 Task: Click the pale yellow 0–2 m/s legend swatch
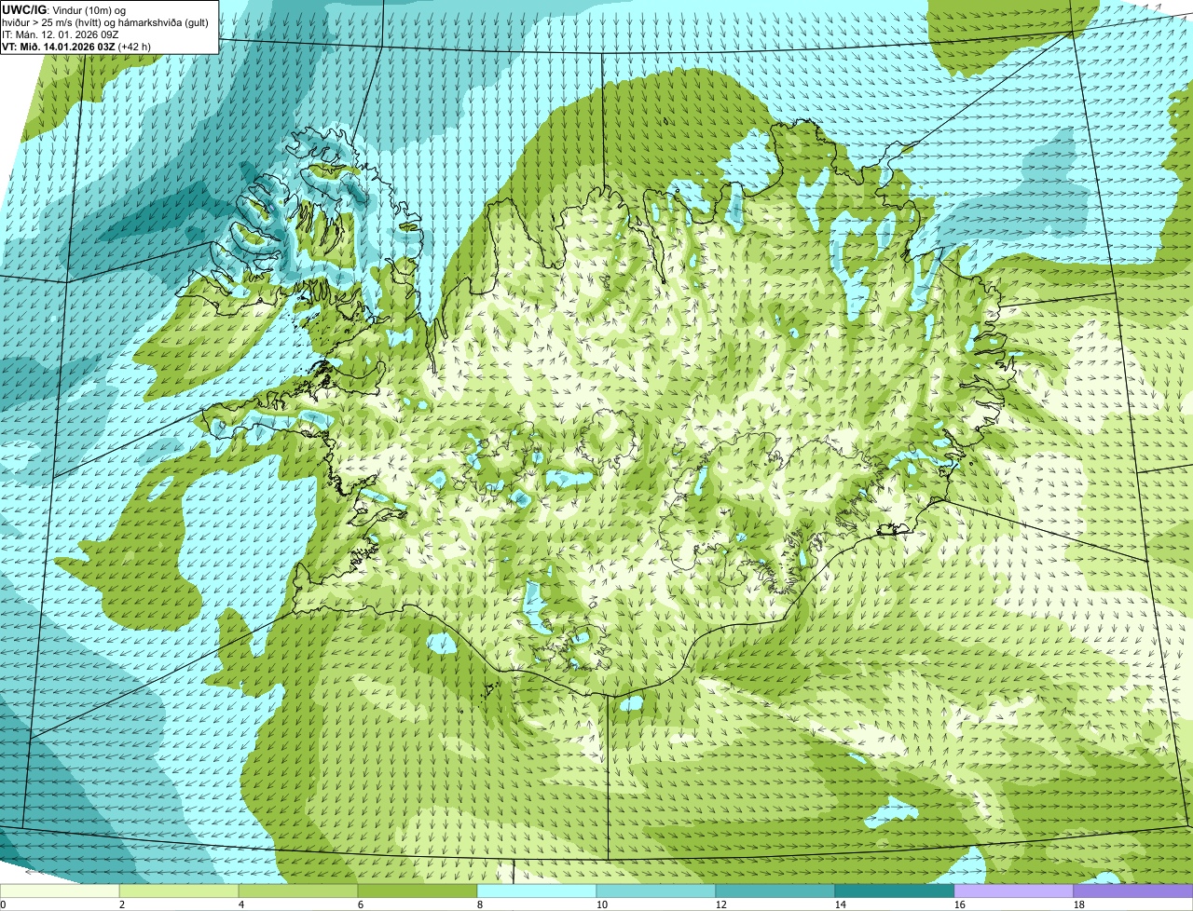coord(60,891)
